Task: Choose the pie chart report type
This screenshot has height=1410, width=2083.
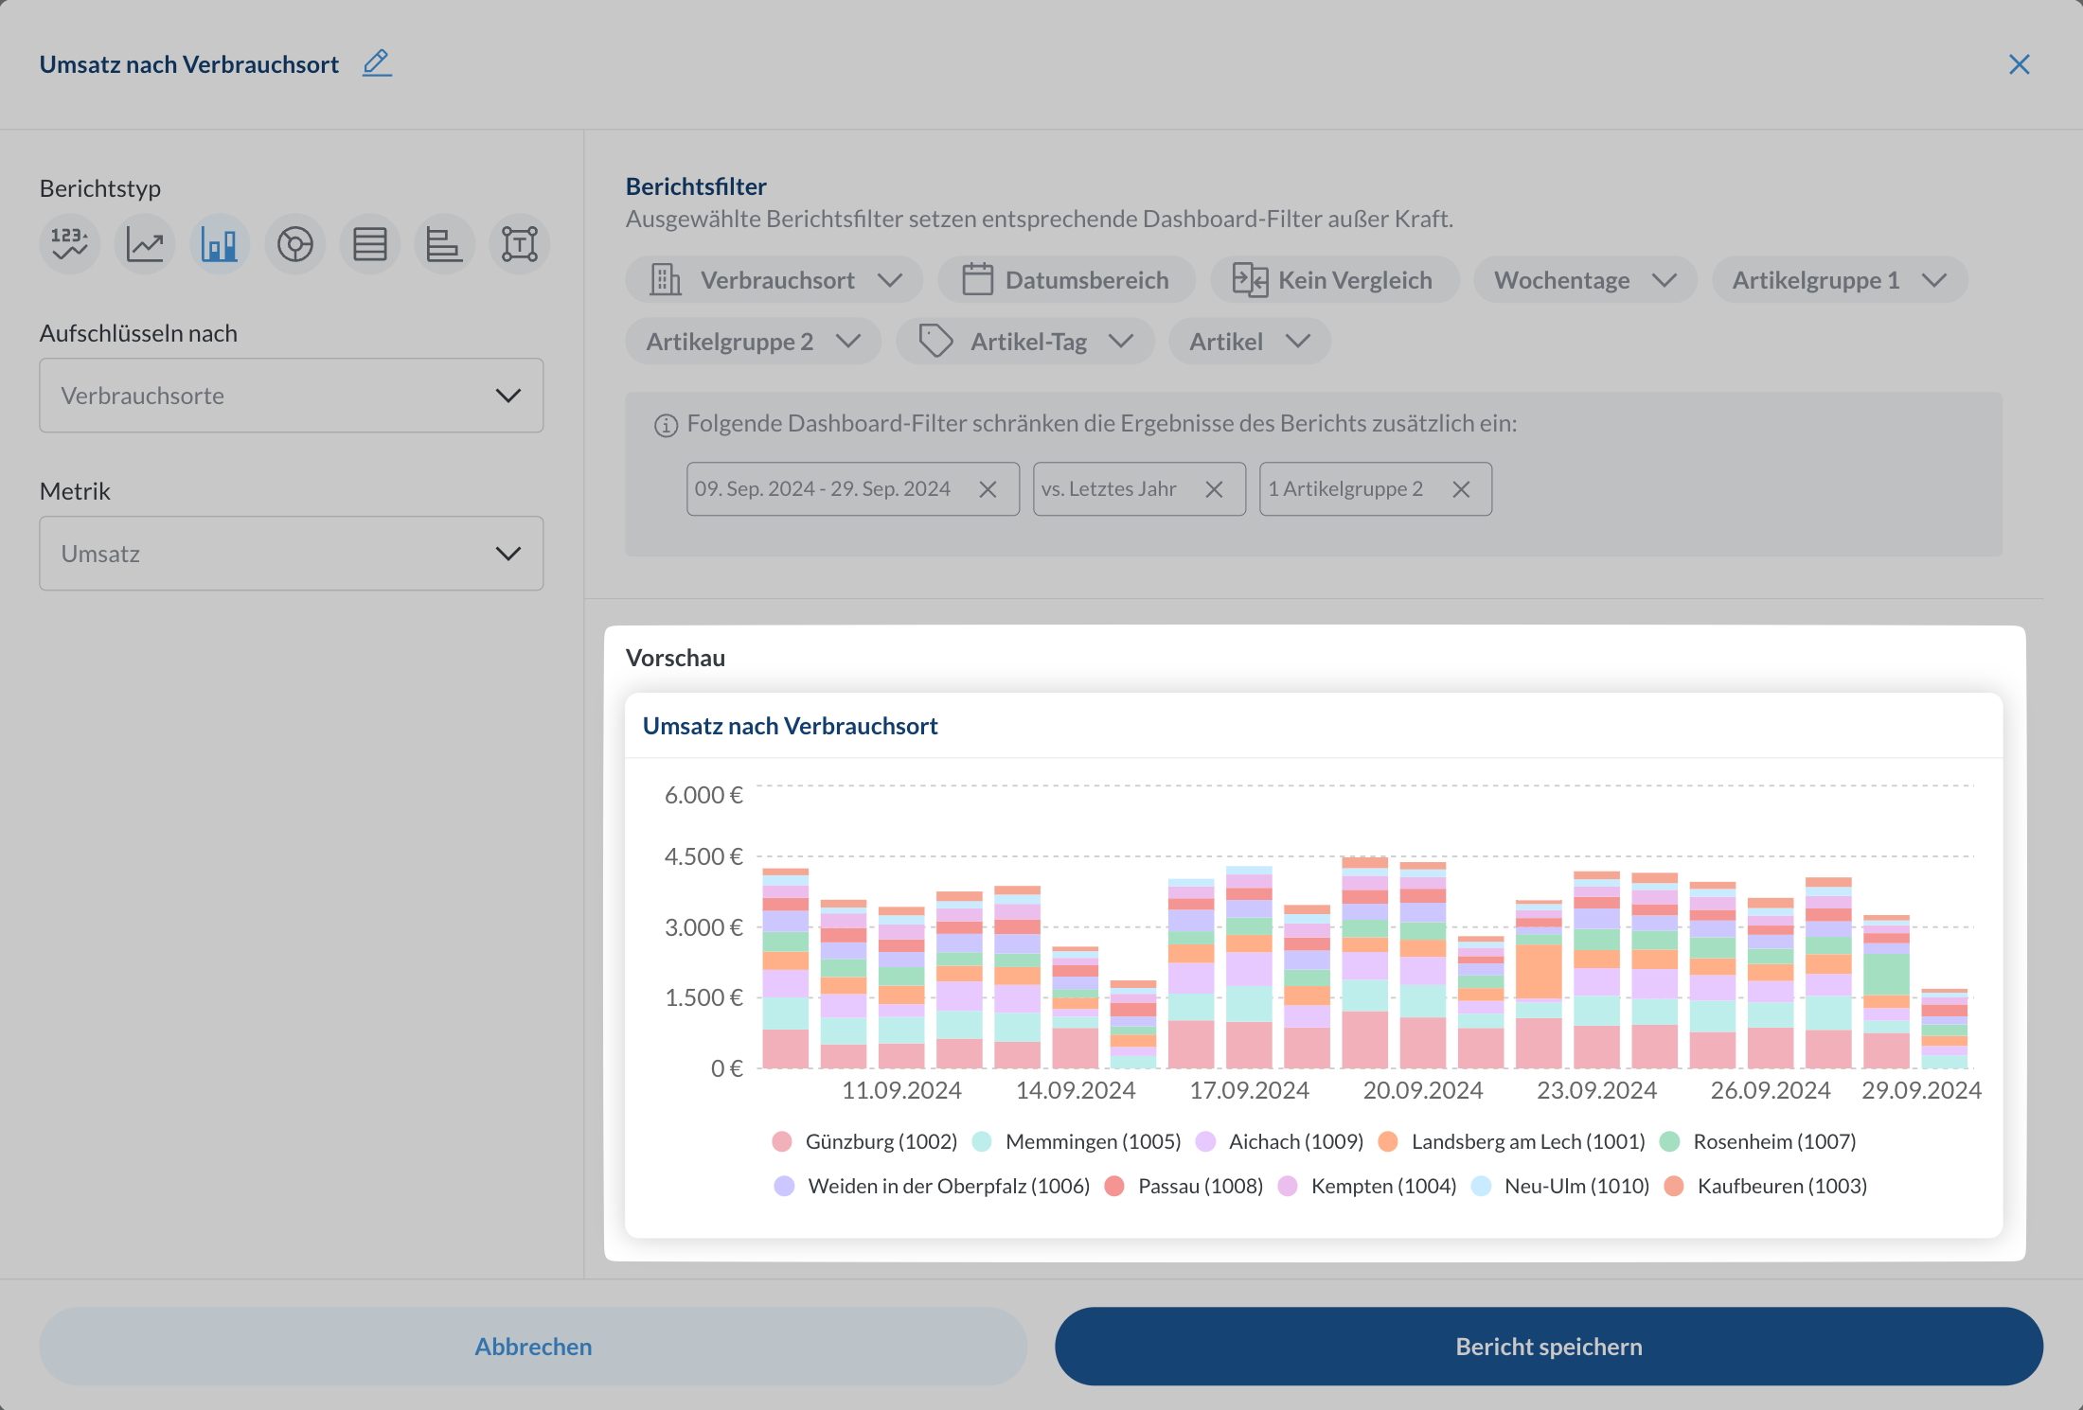Action: point(294,244)
